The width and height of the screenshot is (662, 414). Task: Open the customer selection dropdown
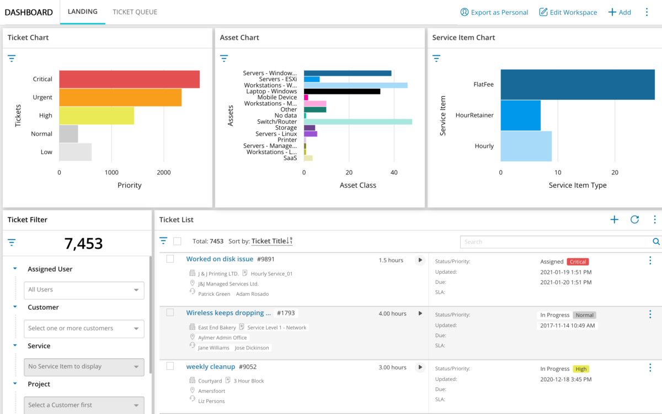[x=84, y=328]
